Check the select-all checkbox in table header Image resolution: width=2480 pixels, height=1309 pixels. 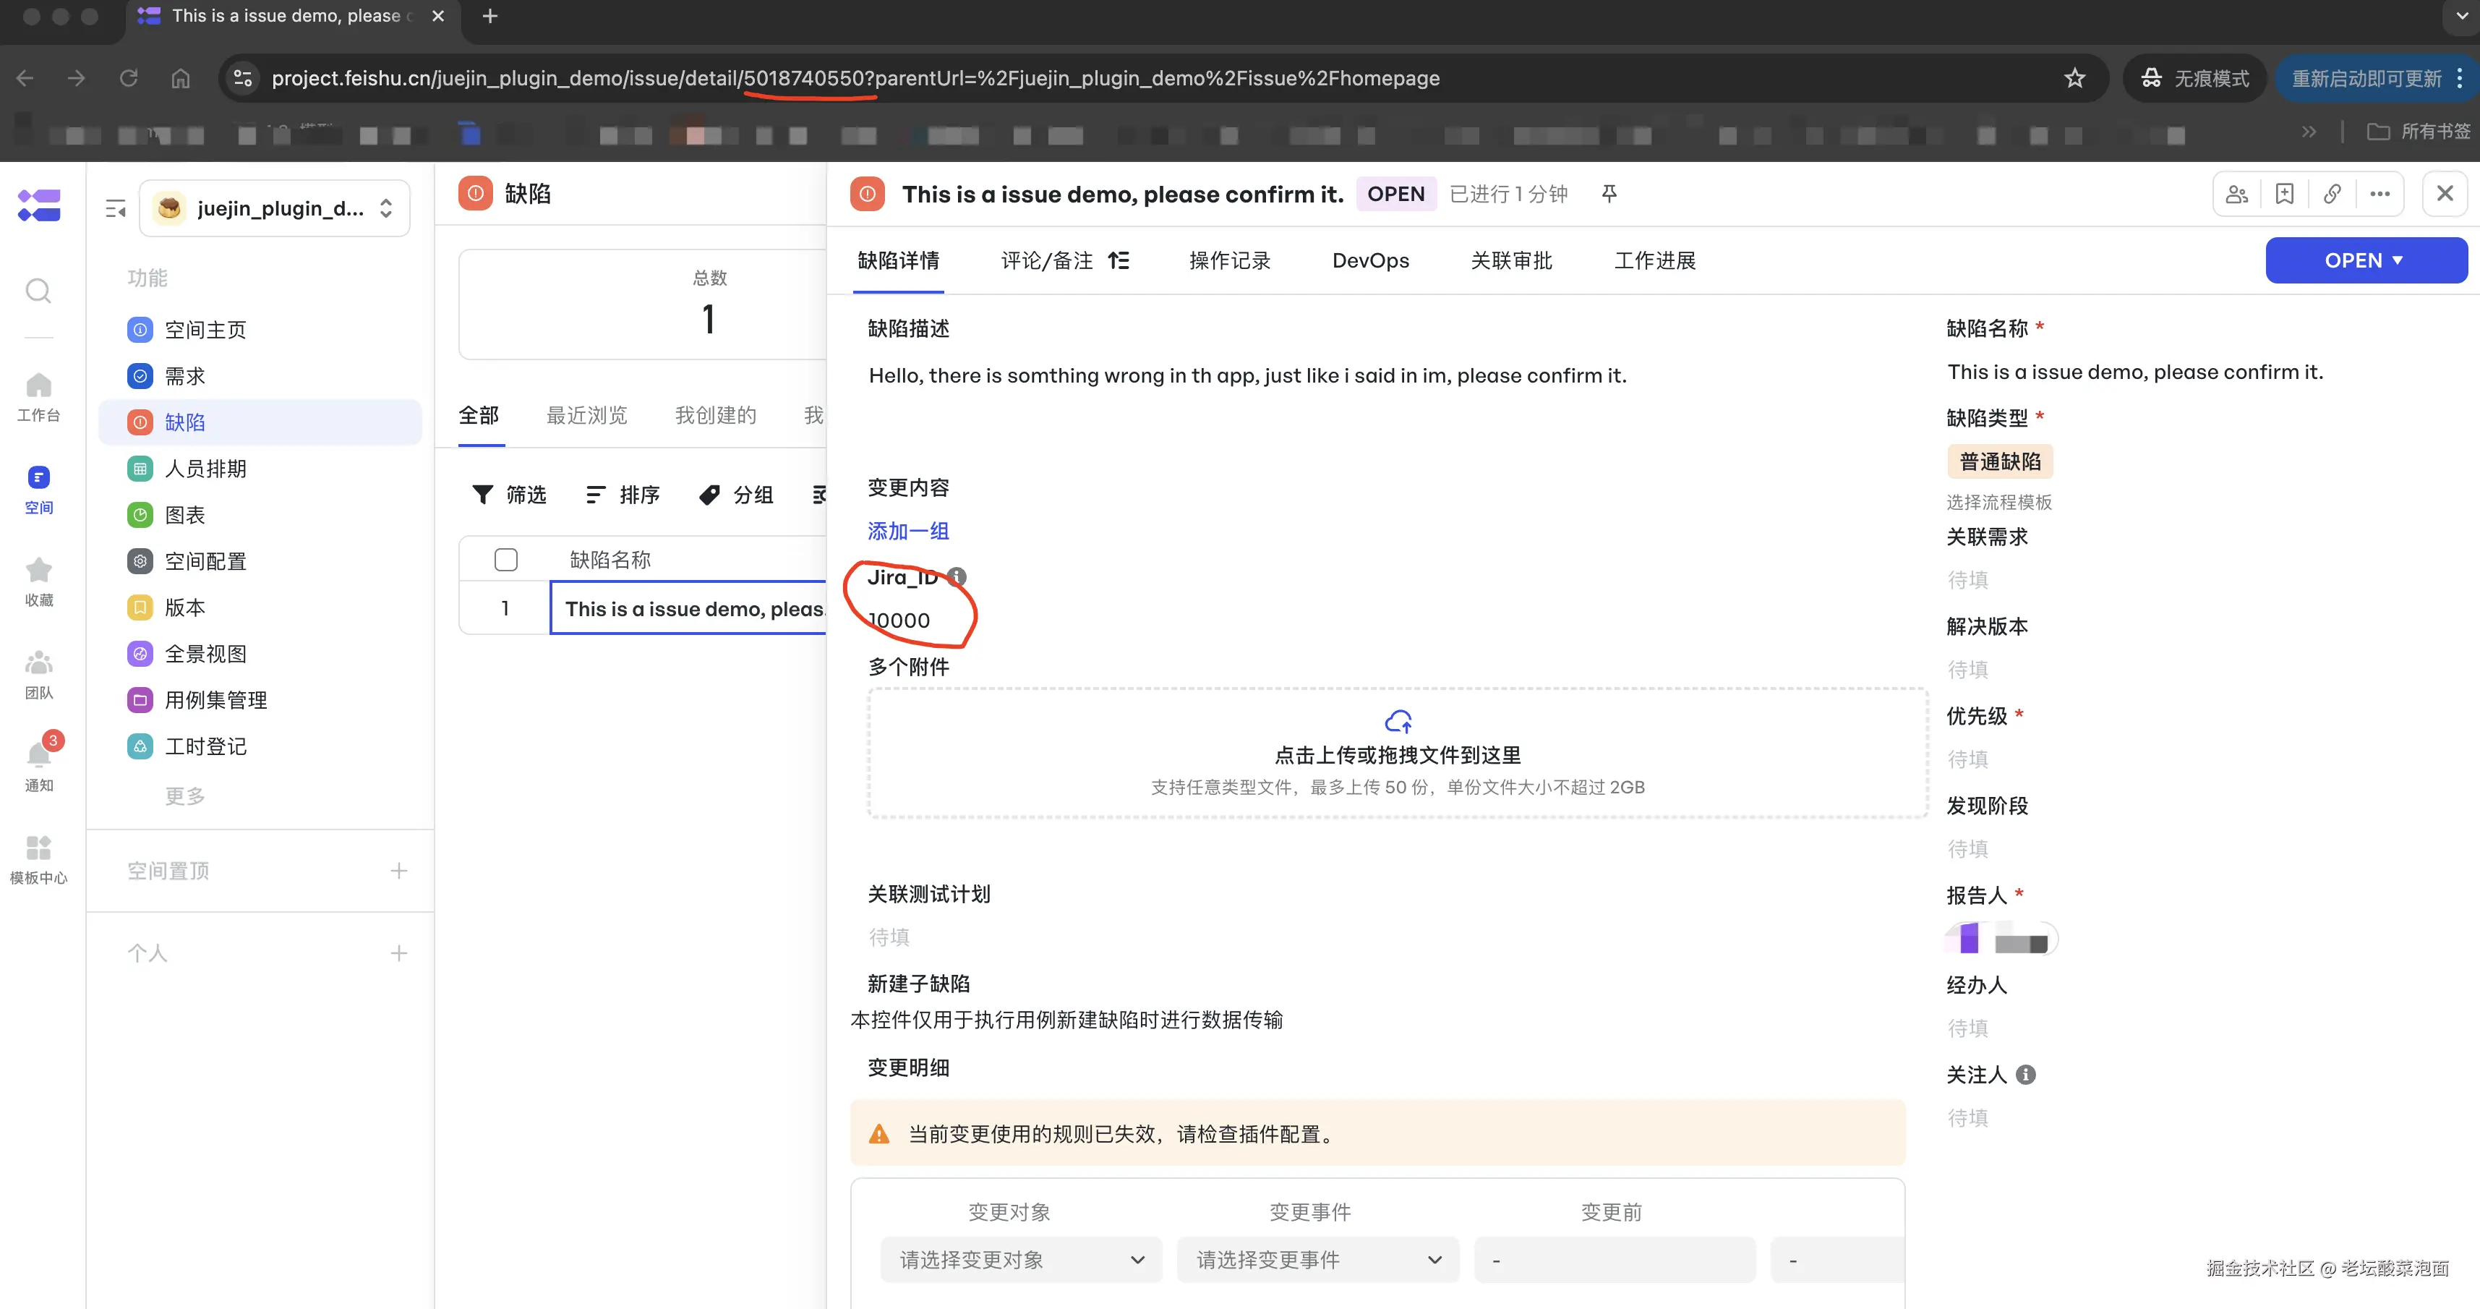505,560
